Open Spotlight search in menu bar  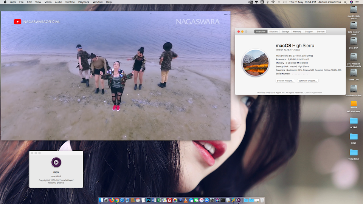pyautogui.click(x=345, y=2)
